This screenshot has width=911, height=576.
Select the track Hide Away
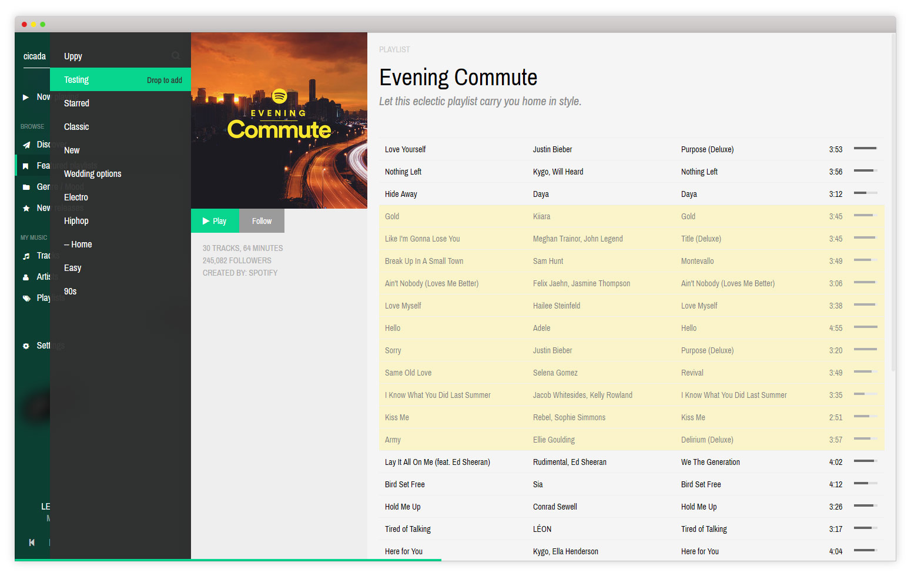(x=401, y=194)
